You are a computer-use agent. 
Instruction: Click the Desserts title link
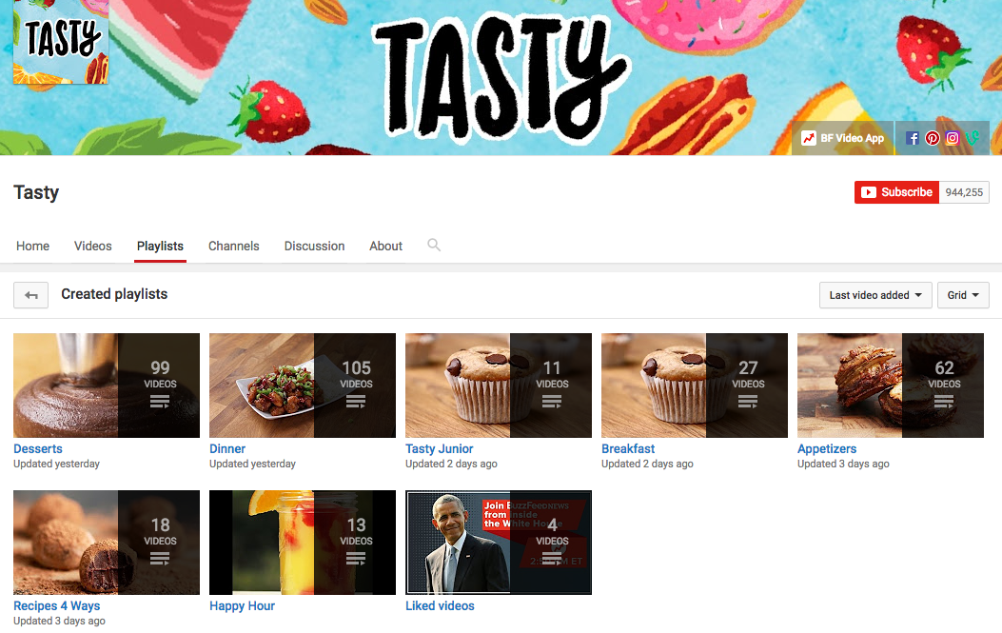click(x=38, y=449)
